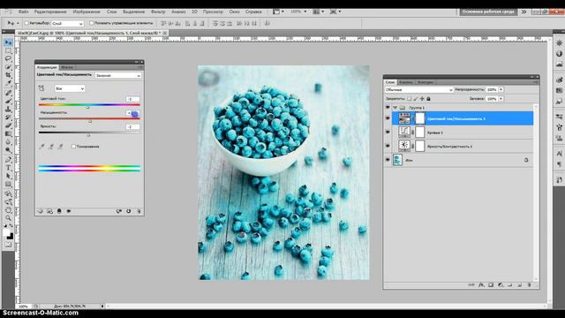Select the Clone Stamp tool
The image size is (565, 318).
[x=8, y=109]
